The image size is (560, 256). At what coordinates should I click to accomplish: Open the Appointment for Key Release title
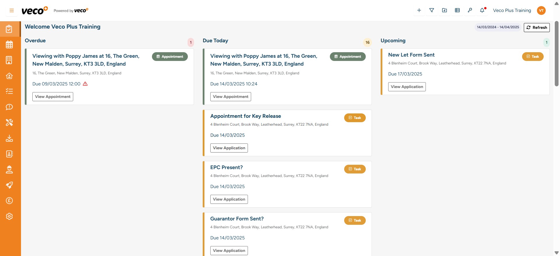246,116
